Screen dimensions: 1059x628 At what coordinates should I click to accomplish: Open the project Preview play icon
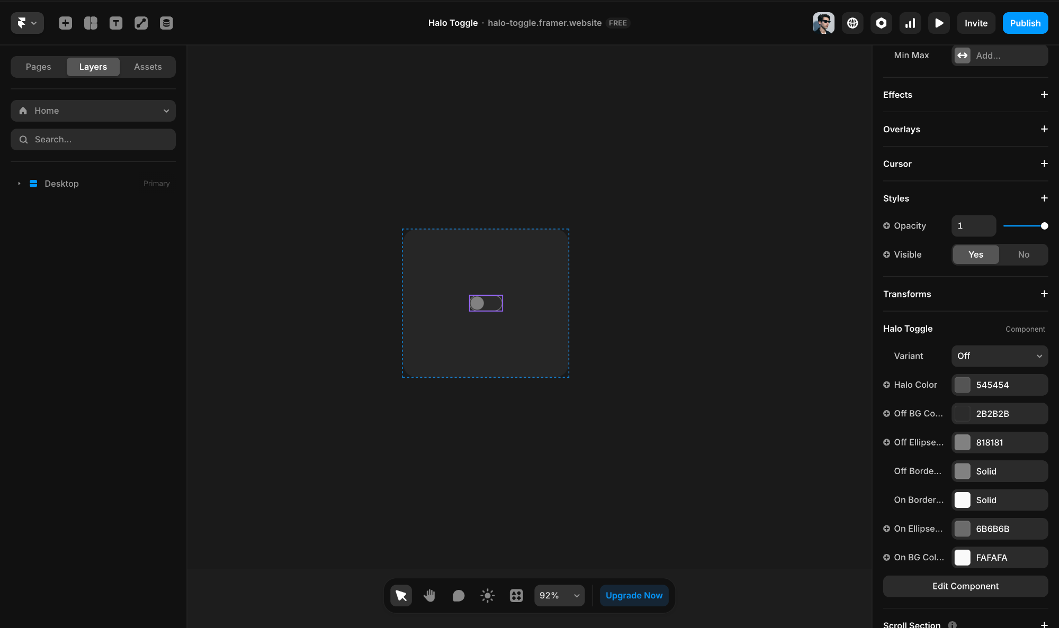pyautogui.click(x=939, y=23)
